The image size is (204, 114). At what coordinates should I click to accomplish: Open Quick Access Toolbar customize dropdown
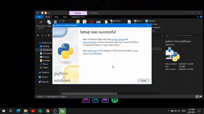coord(48,13)
